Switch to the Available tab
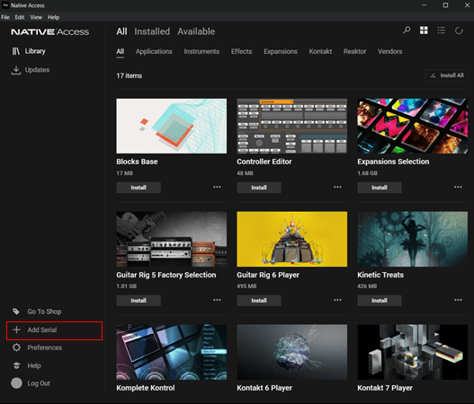The image size is (474, 404). click(x=196, y=31)
